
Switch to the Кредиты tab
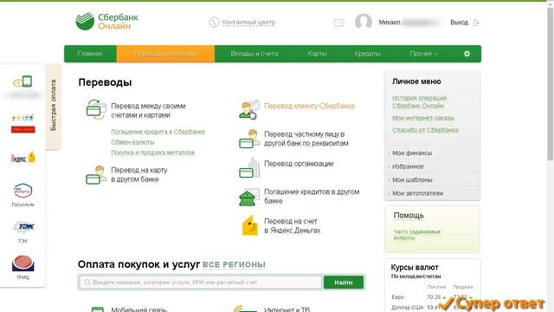click(367, 54)
